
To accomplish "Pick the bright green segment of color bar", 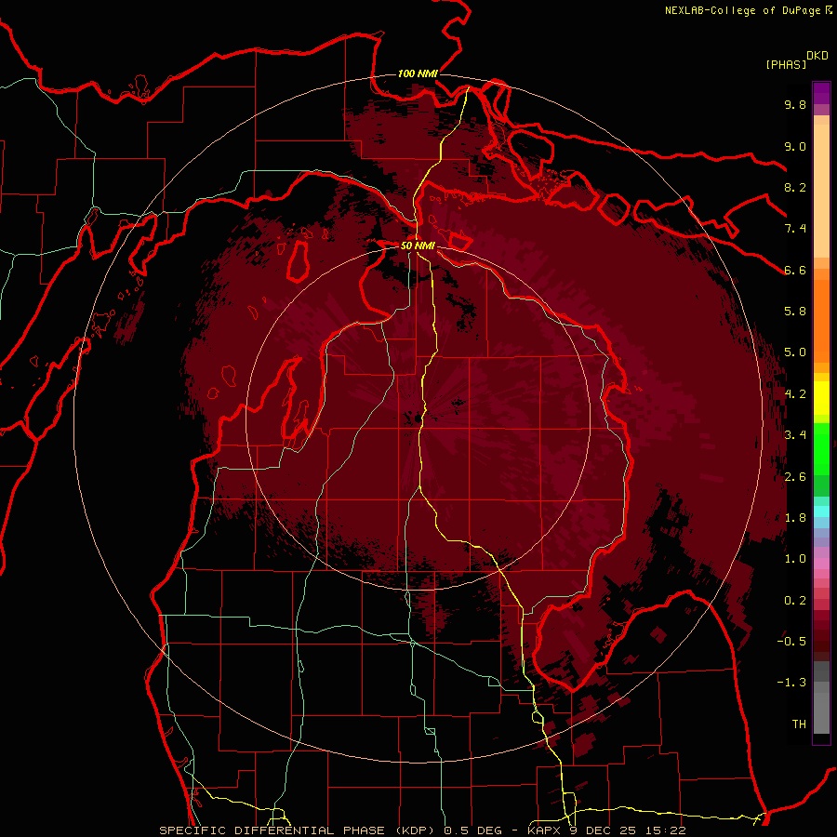I will tap(821, 448).
